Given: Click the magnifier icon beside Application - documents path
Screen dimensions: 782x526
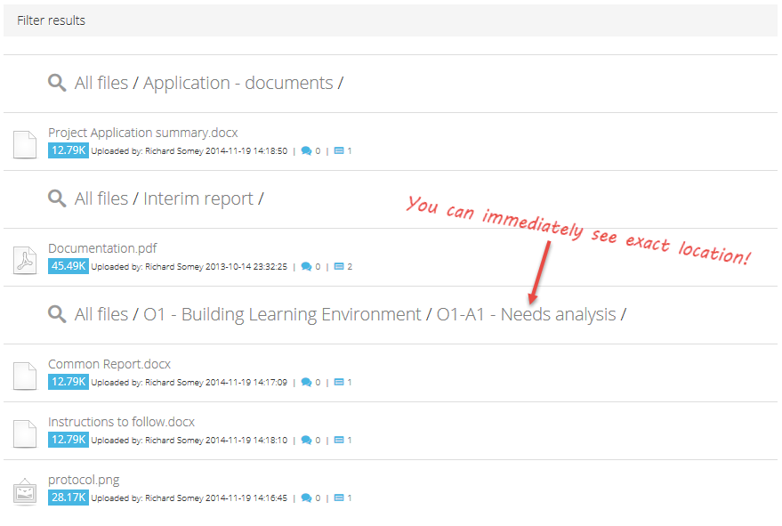Looking at the screenshot, I should [57, 83].
